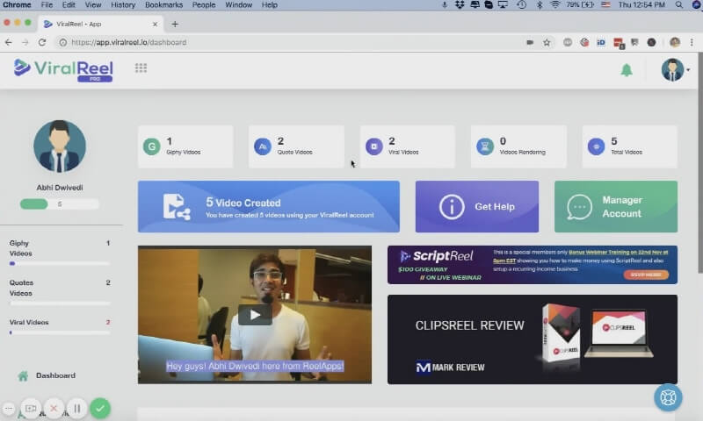Open the support lifebuoy chat widget

coord(668,397)
